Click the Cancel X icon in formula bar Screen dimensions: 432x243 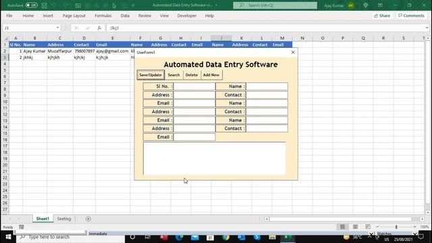[x=76, y=28]
